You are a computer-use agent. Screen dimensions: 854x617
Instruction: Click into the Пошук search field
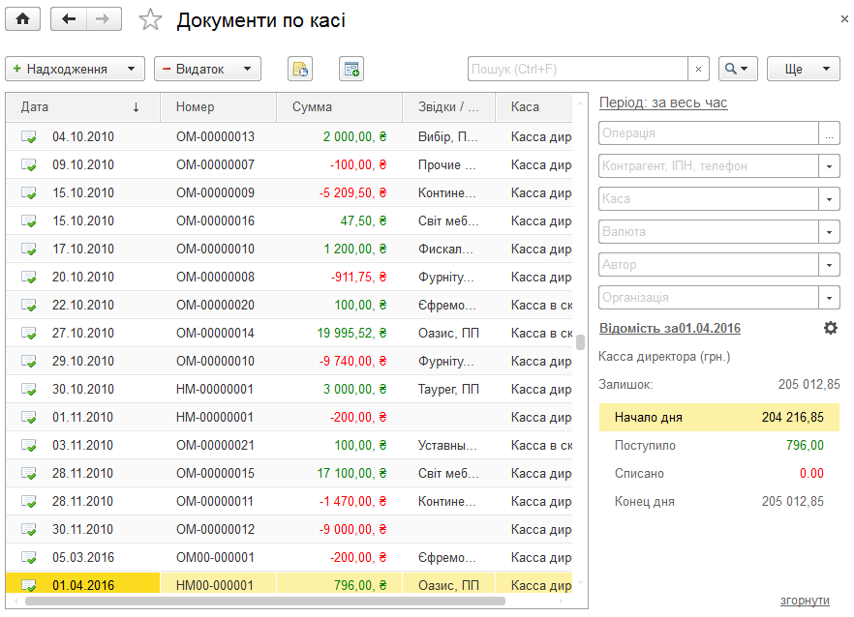(x=578, y=69)
